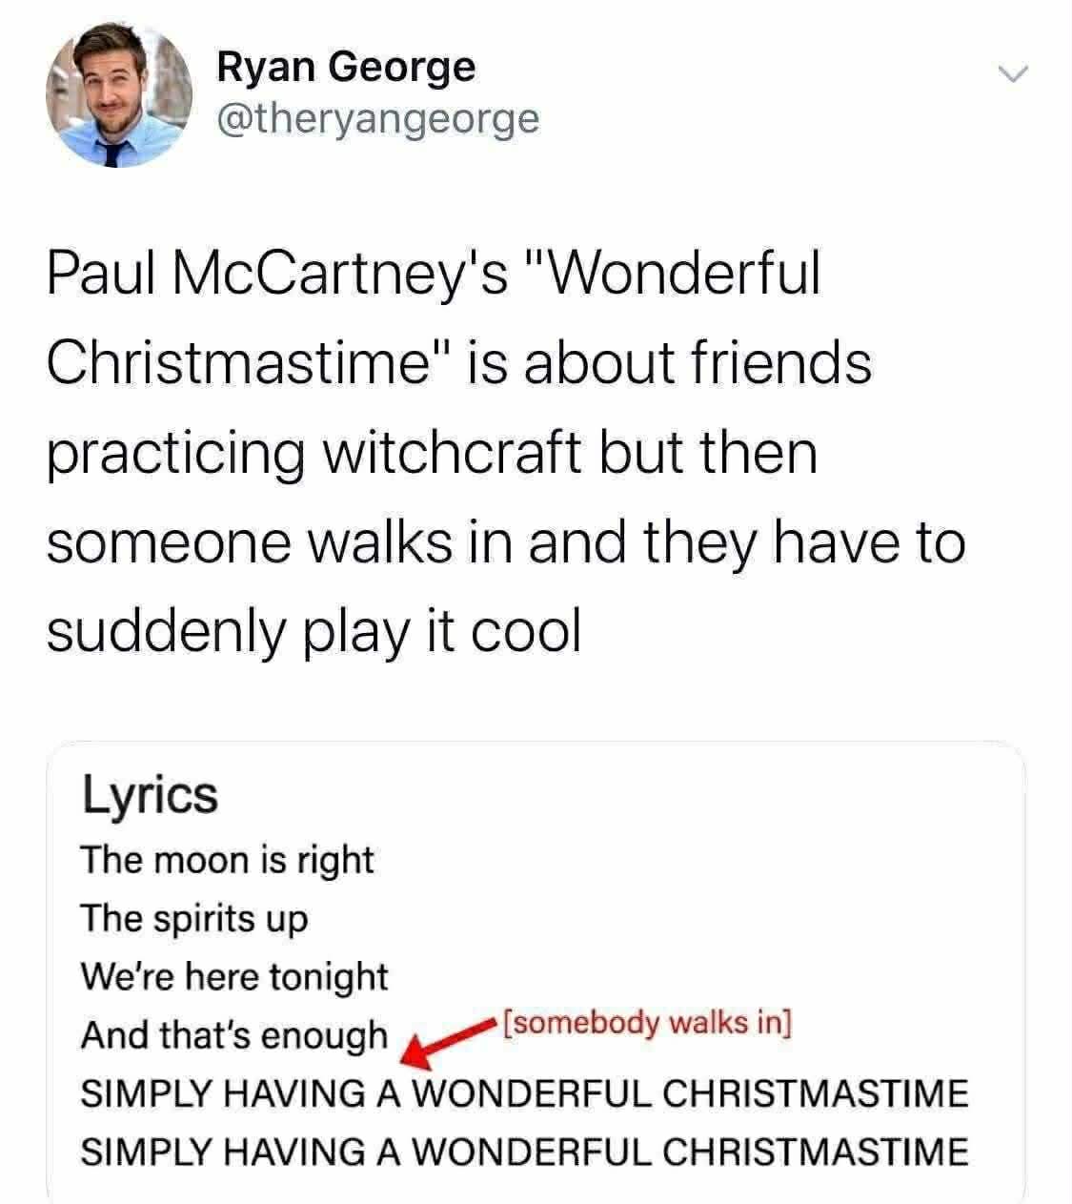Image resolution: width=1072 pixels, height=1204 pixels.
Task: Click the first "SIMPLY HAVING A WONDERFUL CHRISTMASTIME" line
Action: point(524,1092)
